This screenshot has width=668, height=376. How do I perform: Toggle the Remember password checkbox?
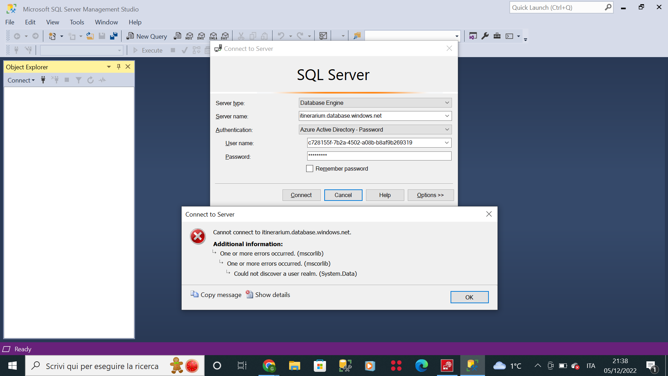310,169
